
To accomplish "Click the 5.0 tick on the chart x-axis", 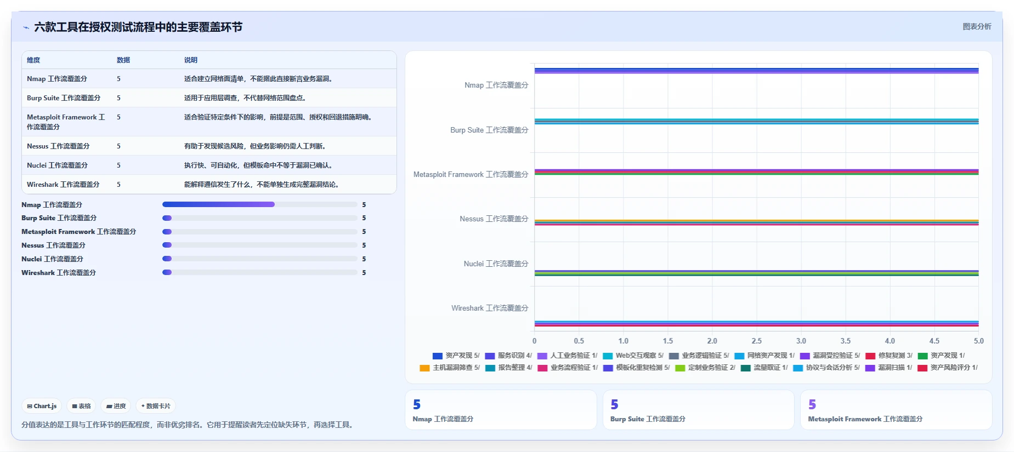I will pyautogui.click(x=979, y=341).
